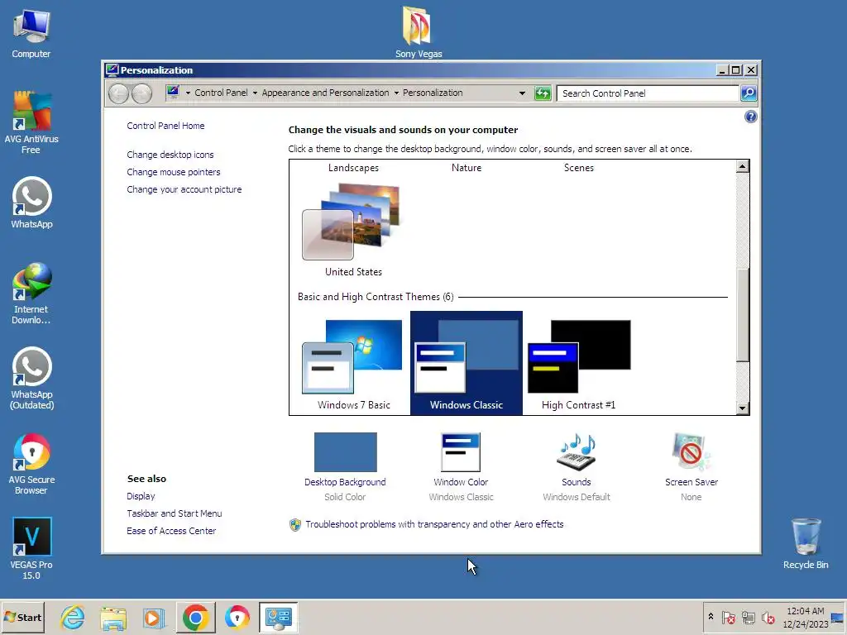Select the United States theme

[x=353, y=230]
